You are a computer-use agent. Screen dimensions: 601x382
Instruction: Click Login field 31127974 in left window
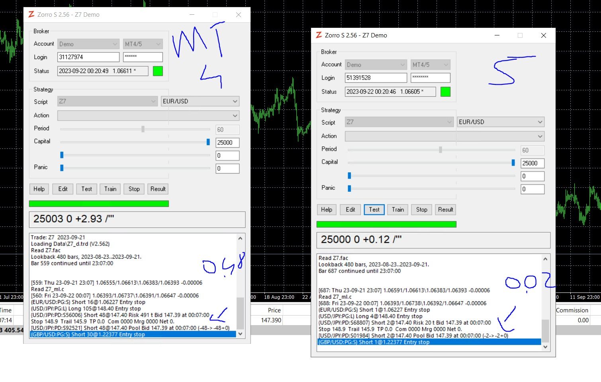click(x=88, y=57)
